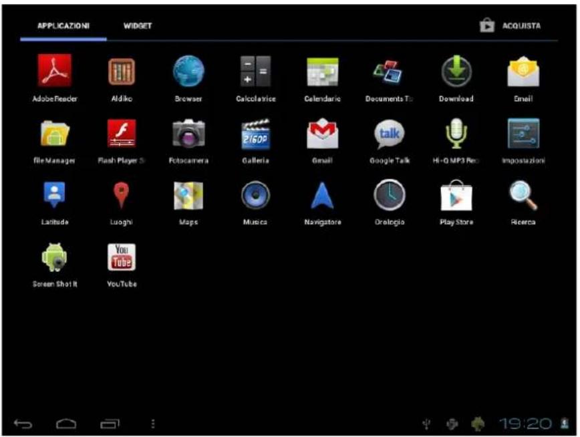Switch to the Applicazioni tab
This screenshot has width=580, height=437.
point(63,26)
